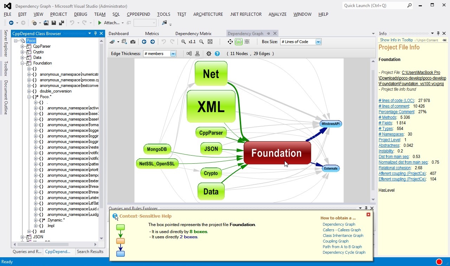Zoom in on the dependency graph

click(184, 42)
